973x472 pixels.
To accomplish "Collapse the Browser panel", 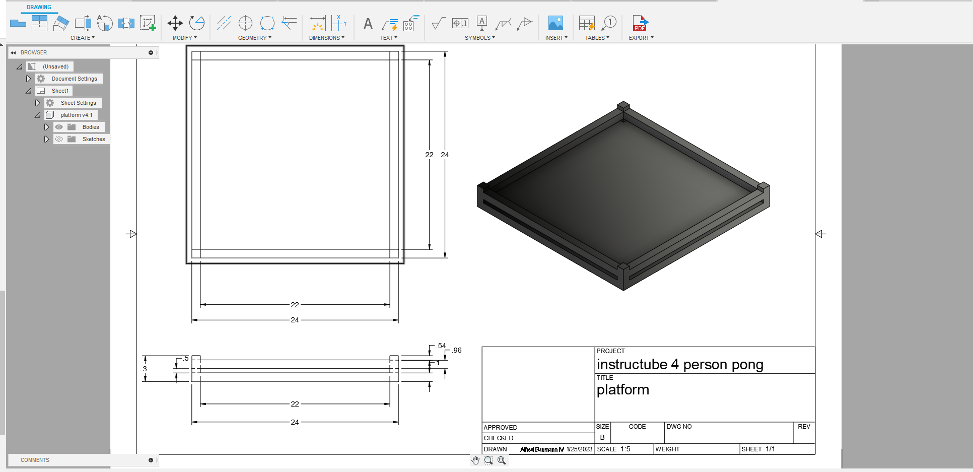I will point(12,52).
